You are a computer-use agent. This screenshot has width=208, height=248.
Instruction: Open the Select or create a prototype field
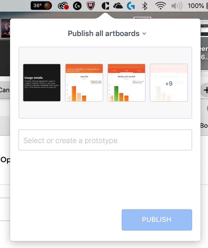coord(105,140)
